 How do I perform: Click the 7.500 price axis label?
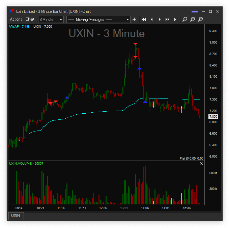pos(213,99)
